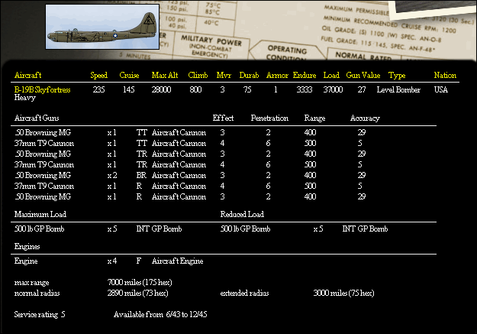
Task: Click the Aircraft column header
Action: (x=27, y=75)
